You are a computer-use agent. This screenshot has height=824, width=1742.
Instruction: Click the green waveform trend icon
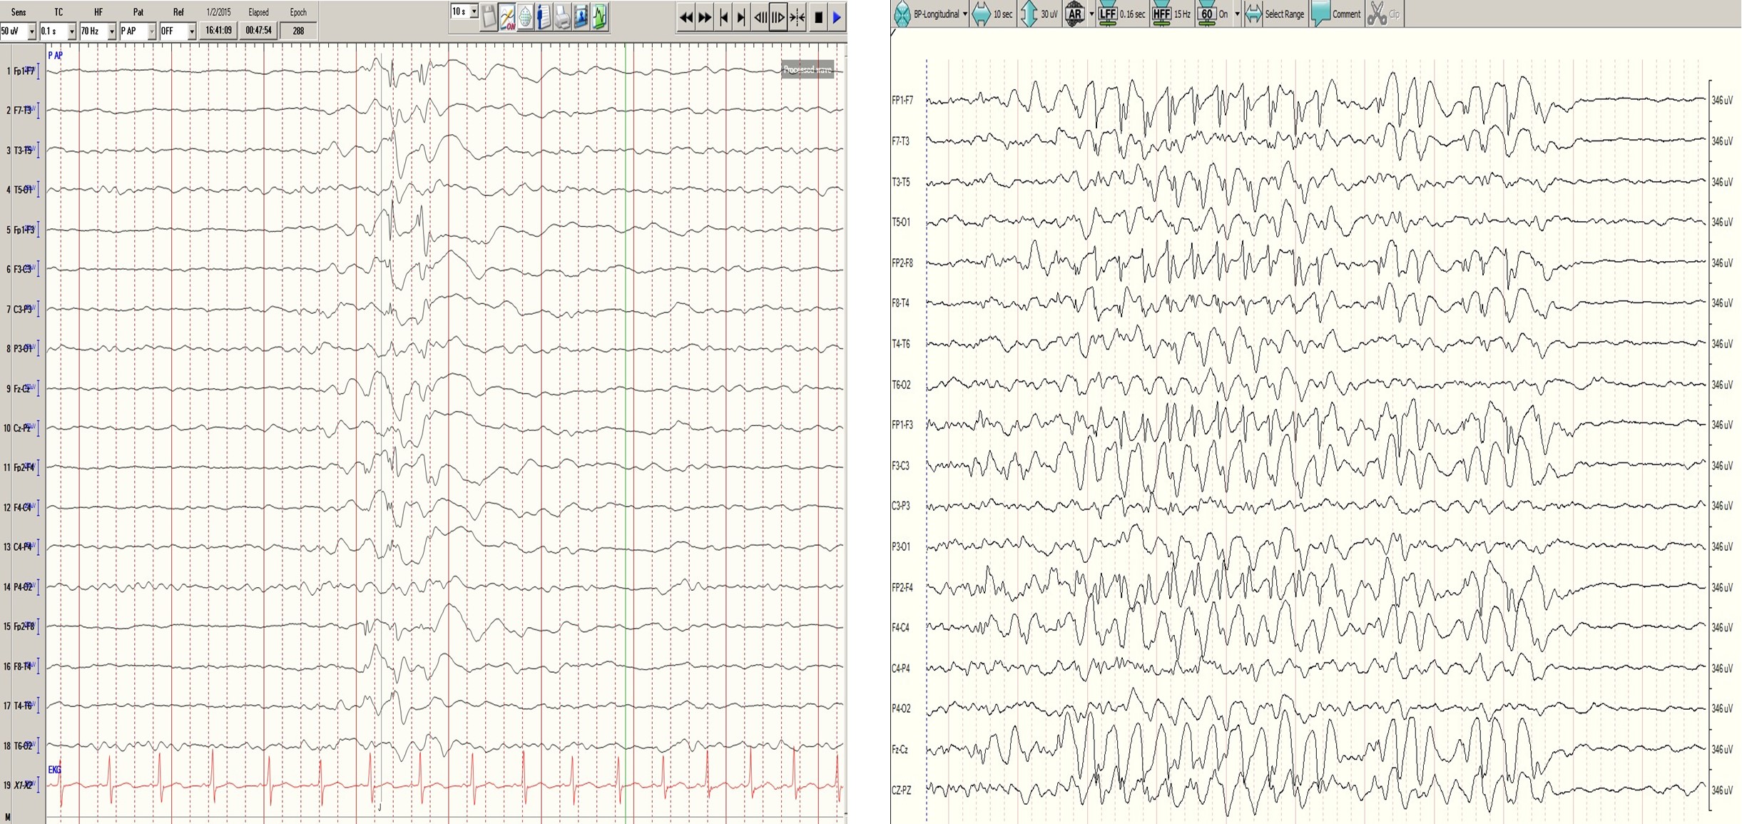tap(600, 17)
